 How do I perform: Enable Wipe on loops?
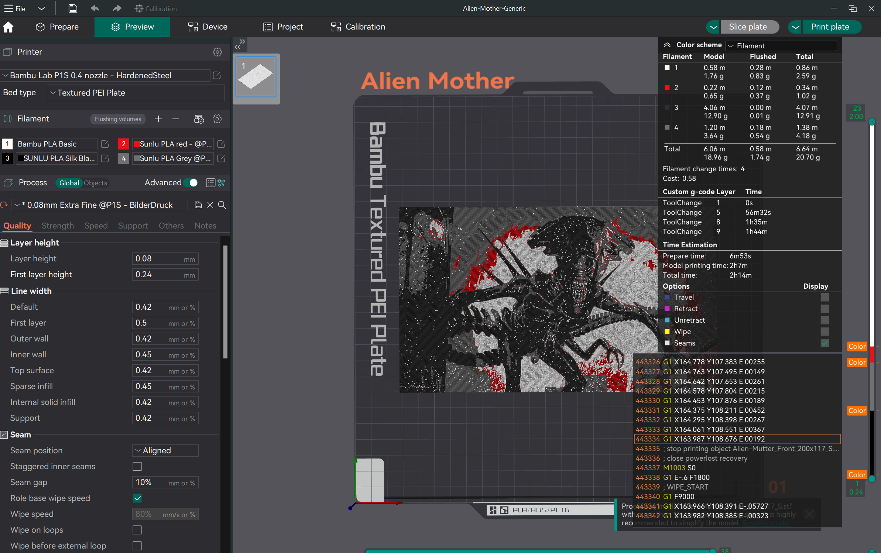coord(137,530)
